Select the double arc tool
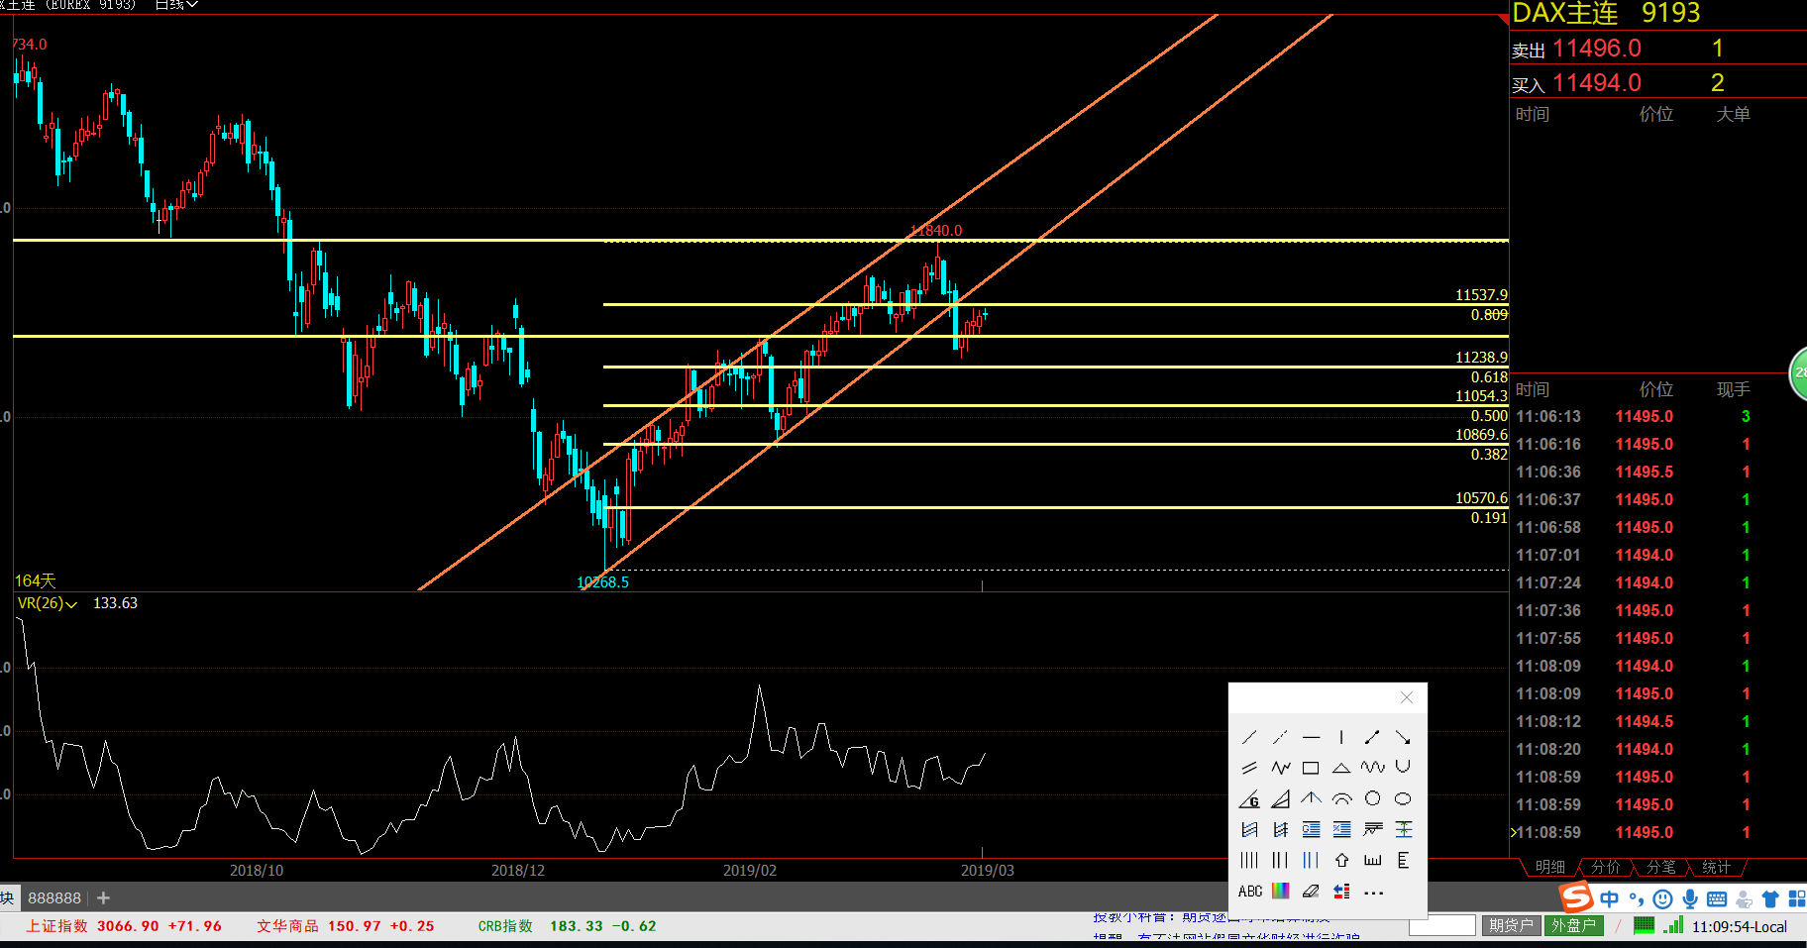 (x=1341, y=798)
